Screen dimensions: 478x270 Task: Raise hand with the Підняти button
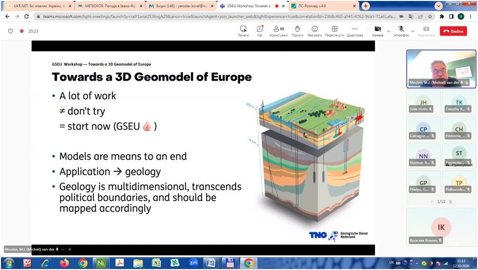coord(297,31)
